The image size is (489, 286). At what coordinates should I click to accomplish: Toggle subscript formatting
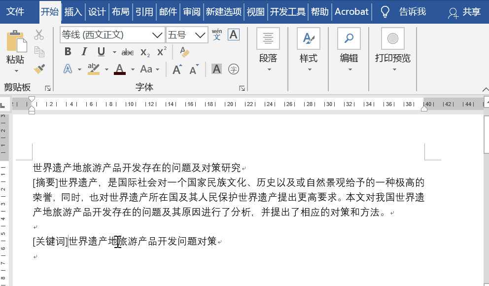point(145,52)
